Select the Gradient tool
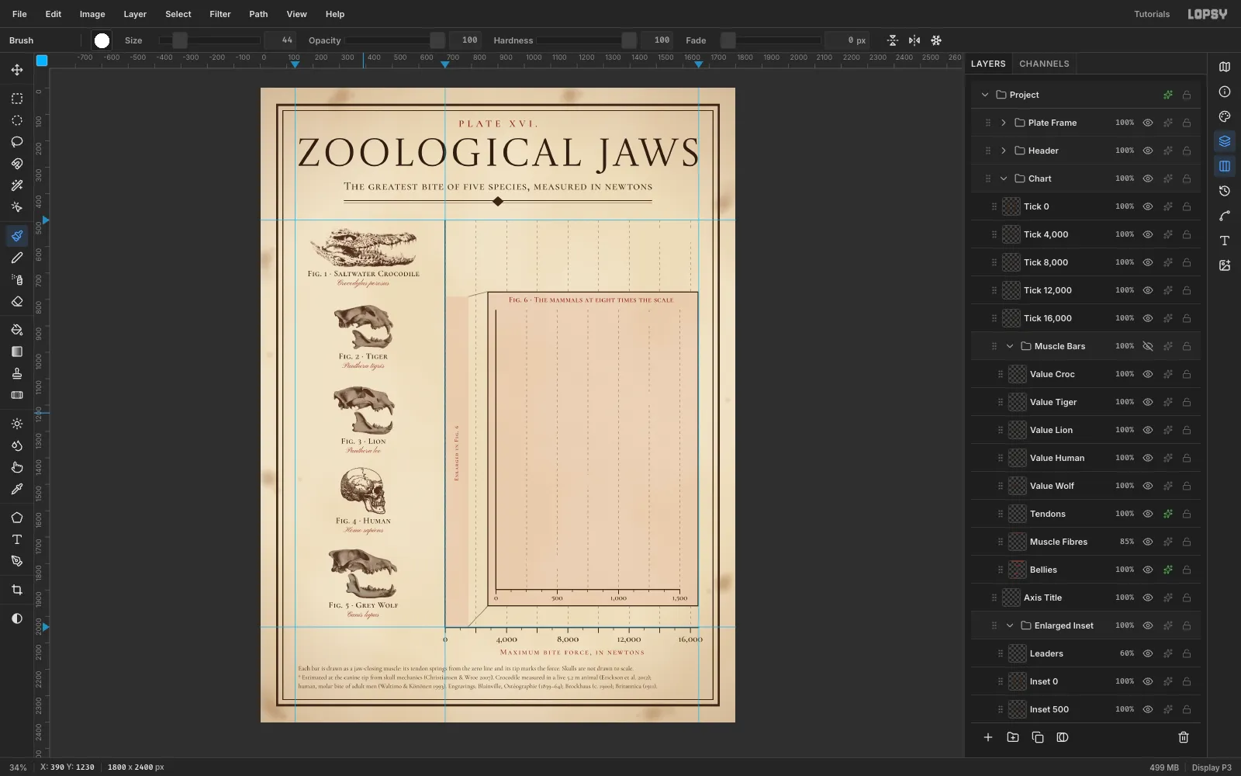The width and height of the screenshot is (1241, 776). click(16, 352)
